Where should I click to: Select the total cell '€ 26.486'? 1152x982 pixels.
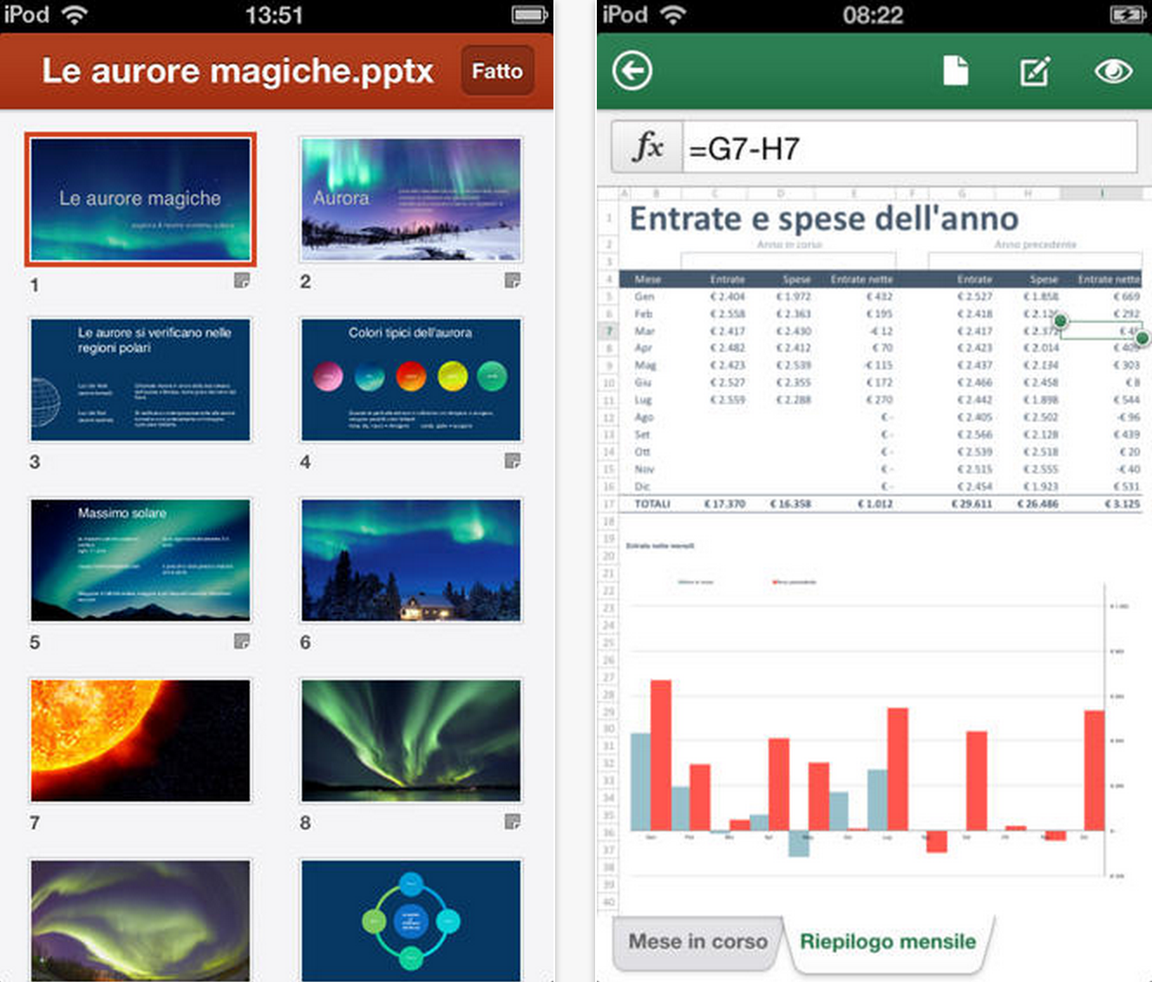point(1037,504)
